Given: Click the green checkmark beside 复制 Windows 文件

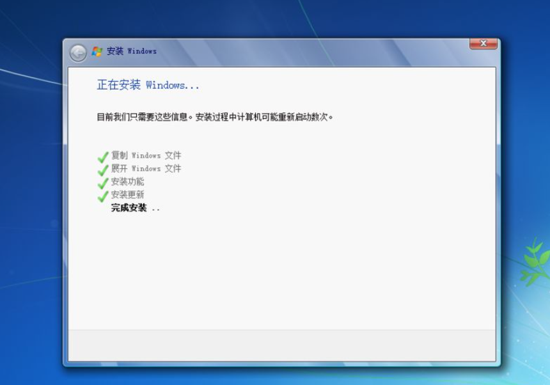Looking at the screenshot, I should tap(103, 157).
